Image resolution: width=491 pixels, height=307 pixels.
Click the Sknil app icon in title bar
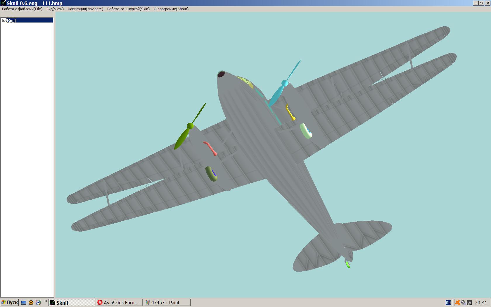tap(3, 3)
